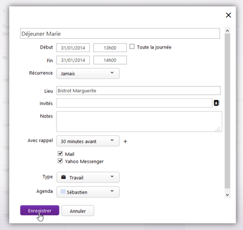This screenshot has width=243, height=230.
Task: Open the Avec rappel dropdown
Action: click(x=88, y=141)
